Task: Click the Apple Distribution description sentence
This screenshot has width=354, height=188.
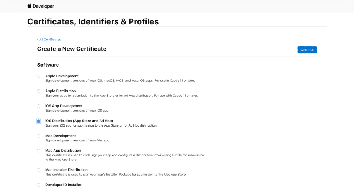Action: coord(121,96)
